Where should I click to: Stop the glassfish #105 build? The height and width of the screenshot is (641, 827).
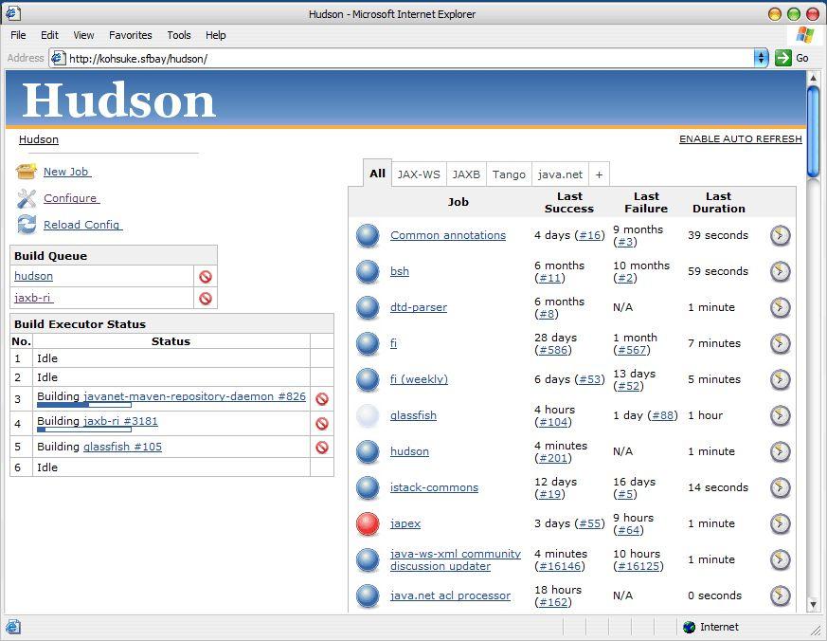[322, 448]
